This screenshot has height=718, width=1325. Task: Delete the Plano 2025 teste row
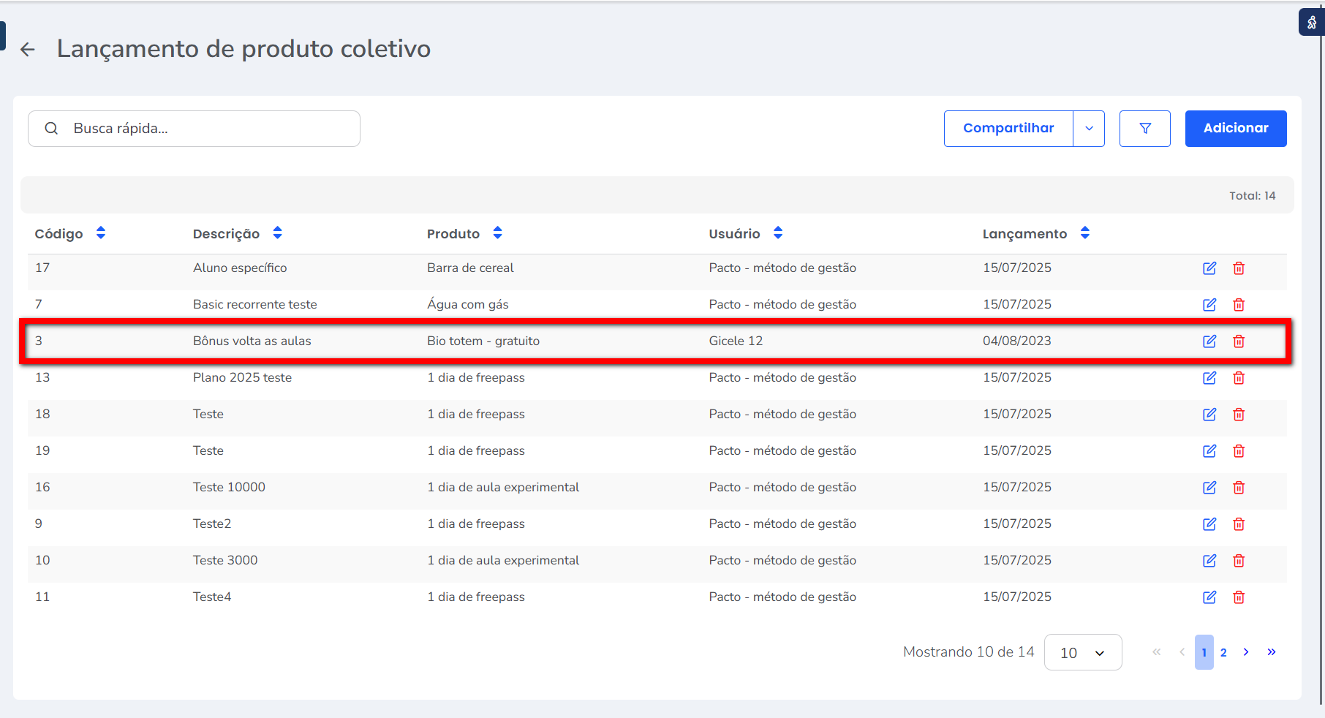(x=1239, y=378)
